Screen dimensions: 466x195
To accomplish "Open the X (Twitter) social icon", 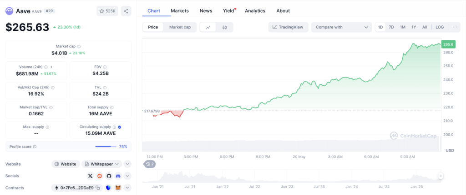I will click(91, 176).
